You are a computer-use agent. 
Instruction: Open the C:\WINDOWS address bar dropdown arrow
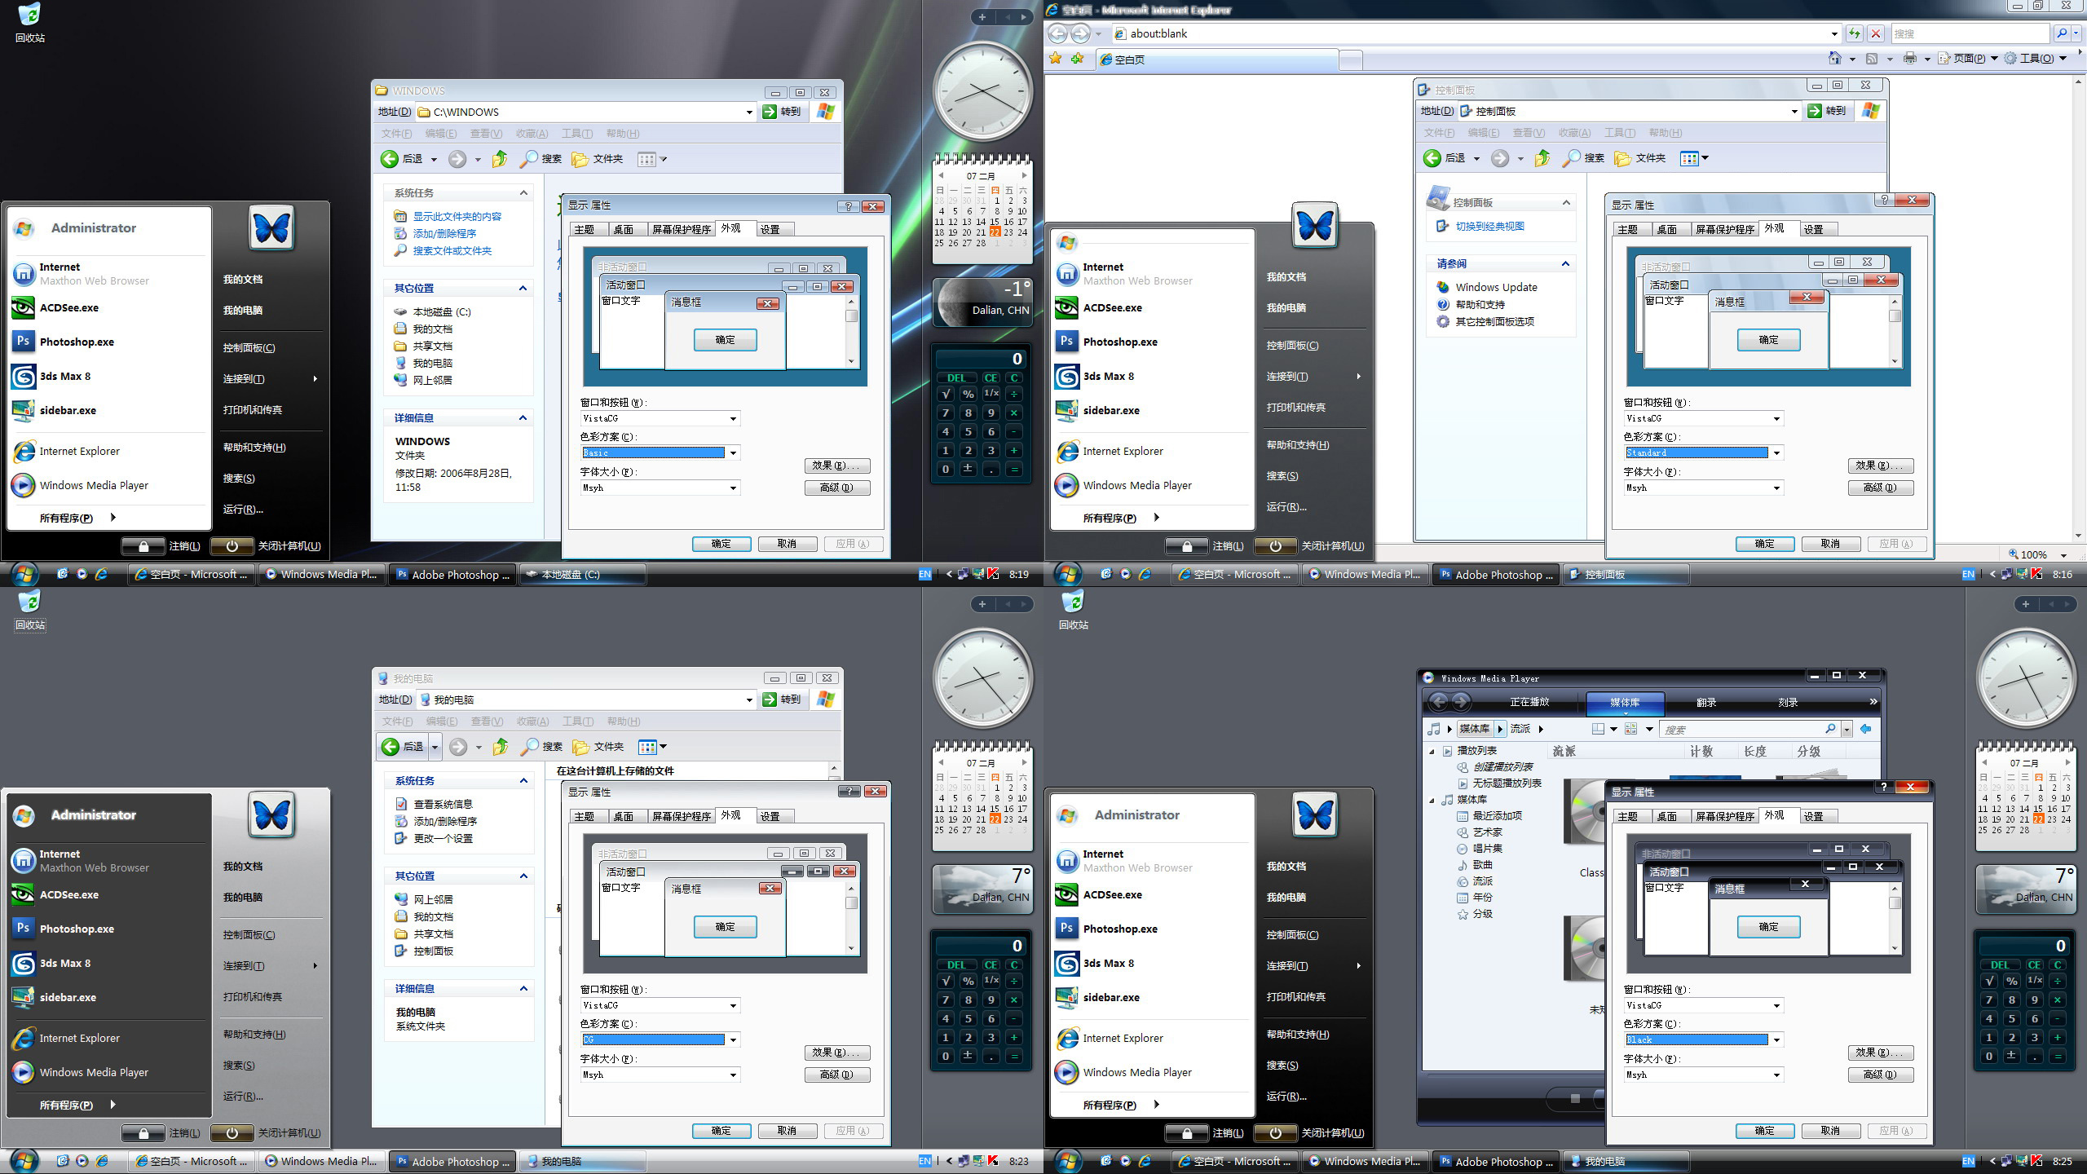(749, 113)
